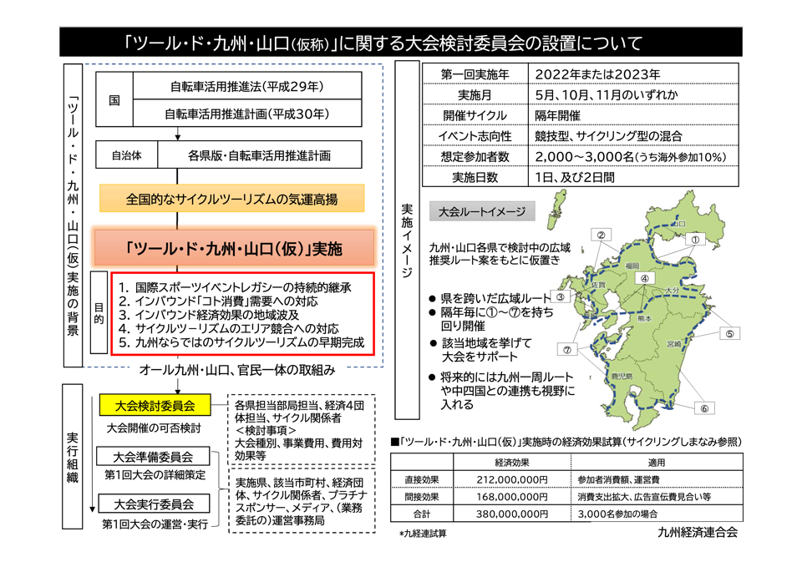Click dashed box starting 実施県、該当市町村
802x567 pixels.
[302, 501]
